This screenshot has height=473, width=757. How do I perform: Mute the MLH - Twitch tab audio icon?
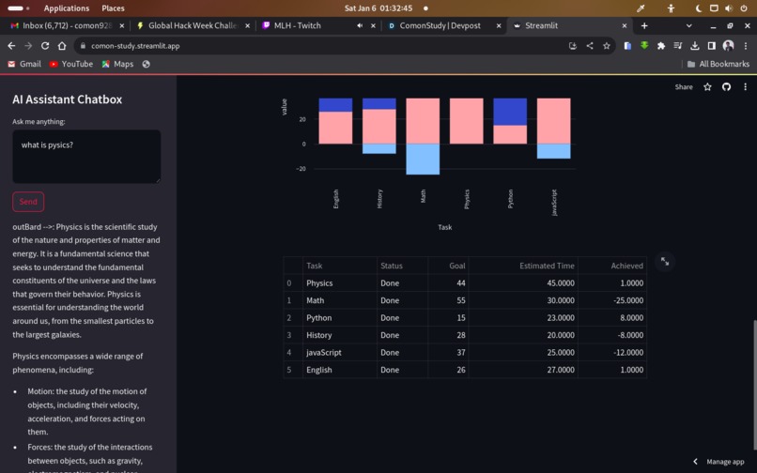pos(360,25)
